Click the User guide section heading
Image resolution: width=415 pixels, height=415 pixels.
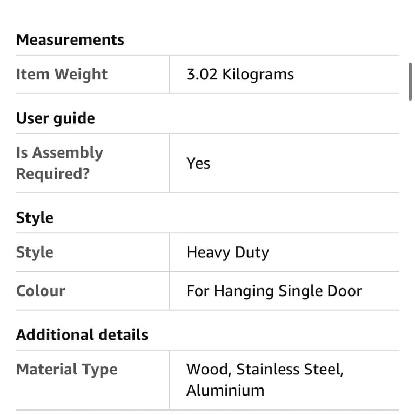click(56, 118)
